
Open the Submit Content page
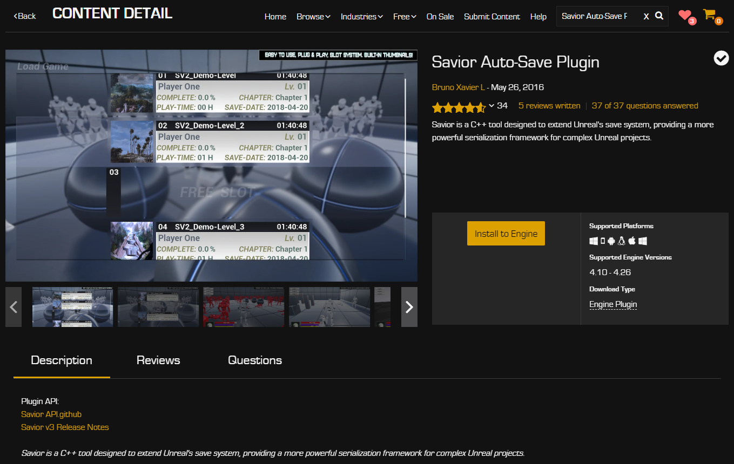(x=492, y=17)
